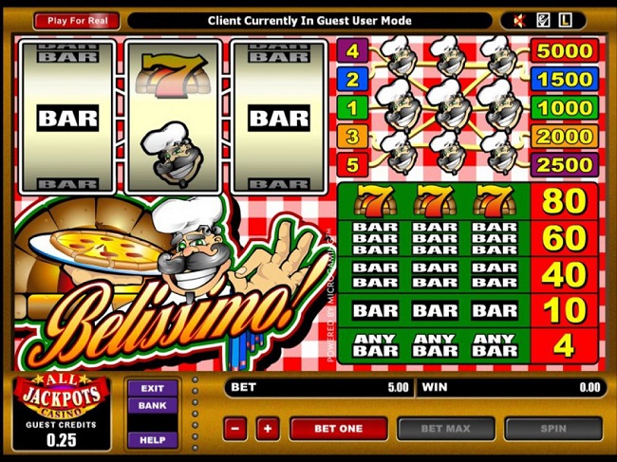This screenshot has width=617, height=462.
Task: Click the Bet Max button
Action: point(446,429)
